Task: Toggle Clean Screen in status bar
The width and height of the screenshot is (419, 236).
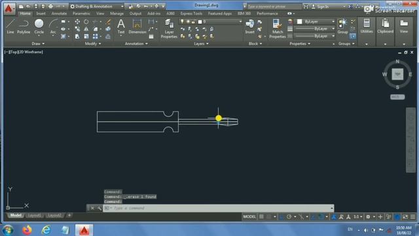Action: [405, 217]
